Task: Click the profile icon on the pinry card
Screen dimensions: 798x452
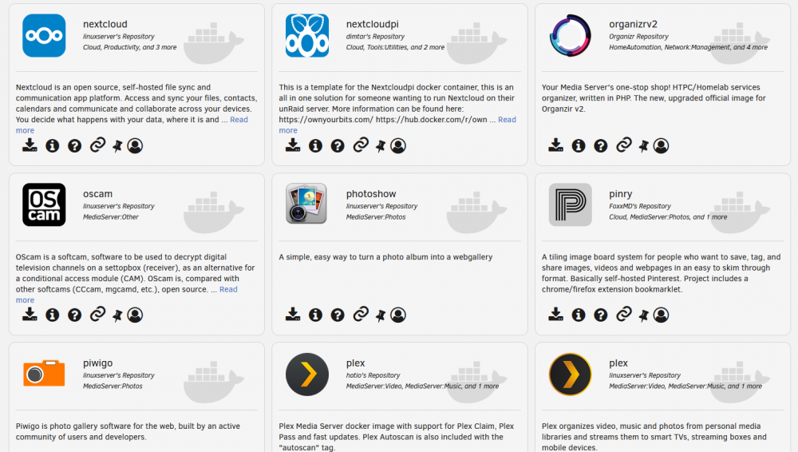Action: pyautogui.click(x=661, y=315)
